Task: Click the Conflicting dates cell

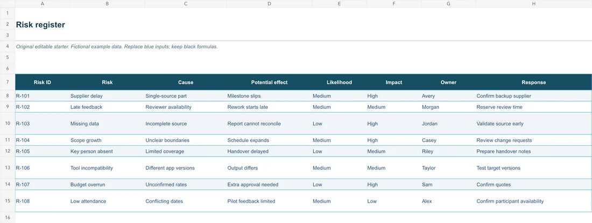Action: [186, 201]
